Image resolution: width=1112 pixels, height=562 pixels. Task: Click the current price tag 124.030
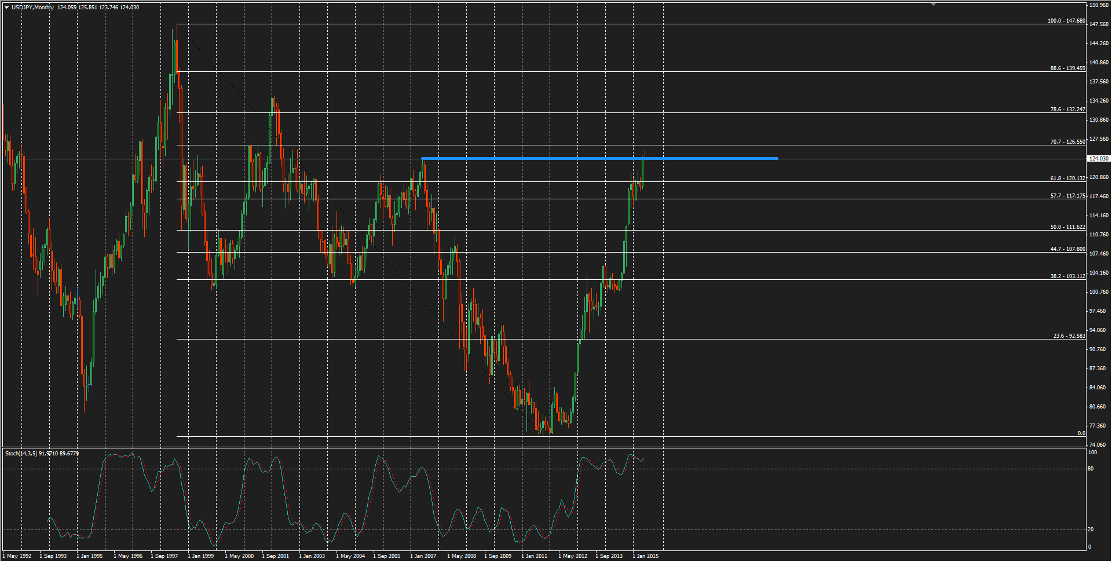[x=1098, y=159]
